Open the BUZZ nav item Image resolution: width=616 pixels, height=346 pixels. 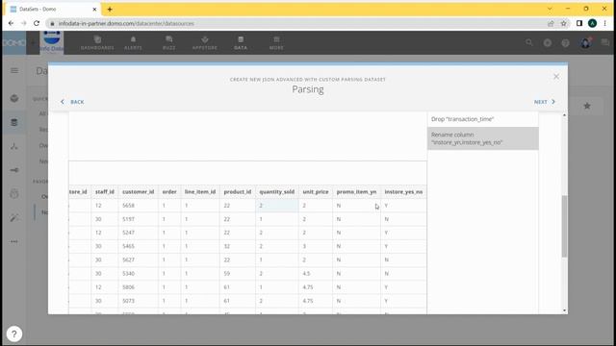(x=169, y=42)
